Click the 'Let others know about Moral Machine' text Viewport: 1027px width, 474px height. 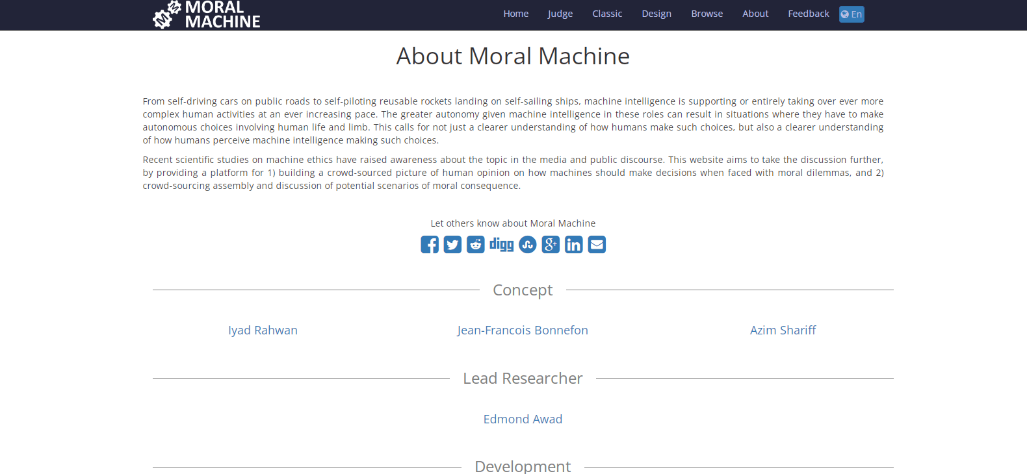(x=513, y=223)
